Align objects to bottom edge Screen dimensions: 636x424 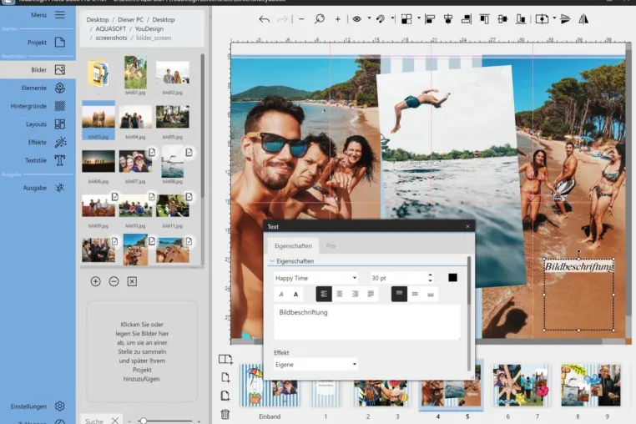(521, 19)
